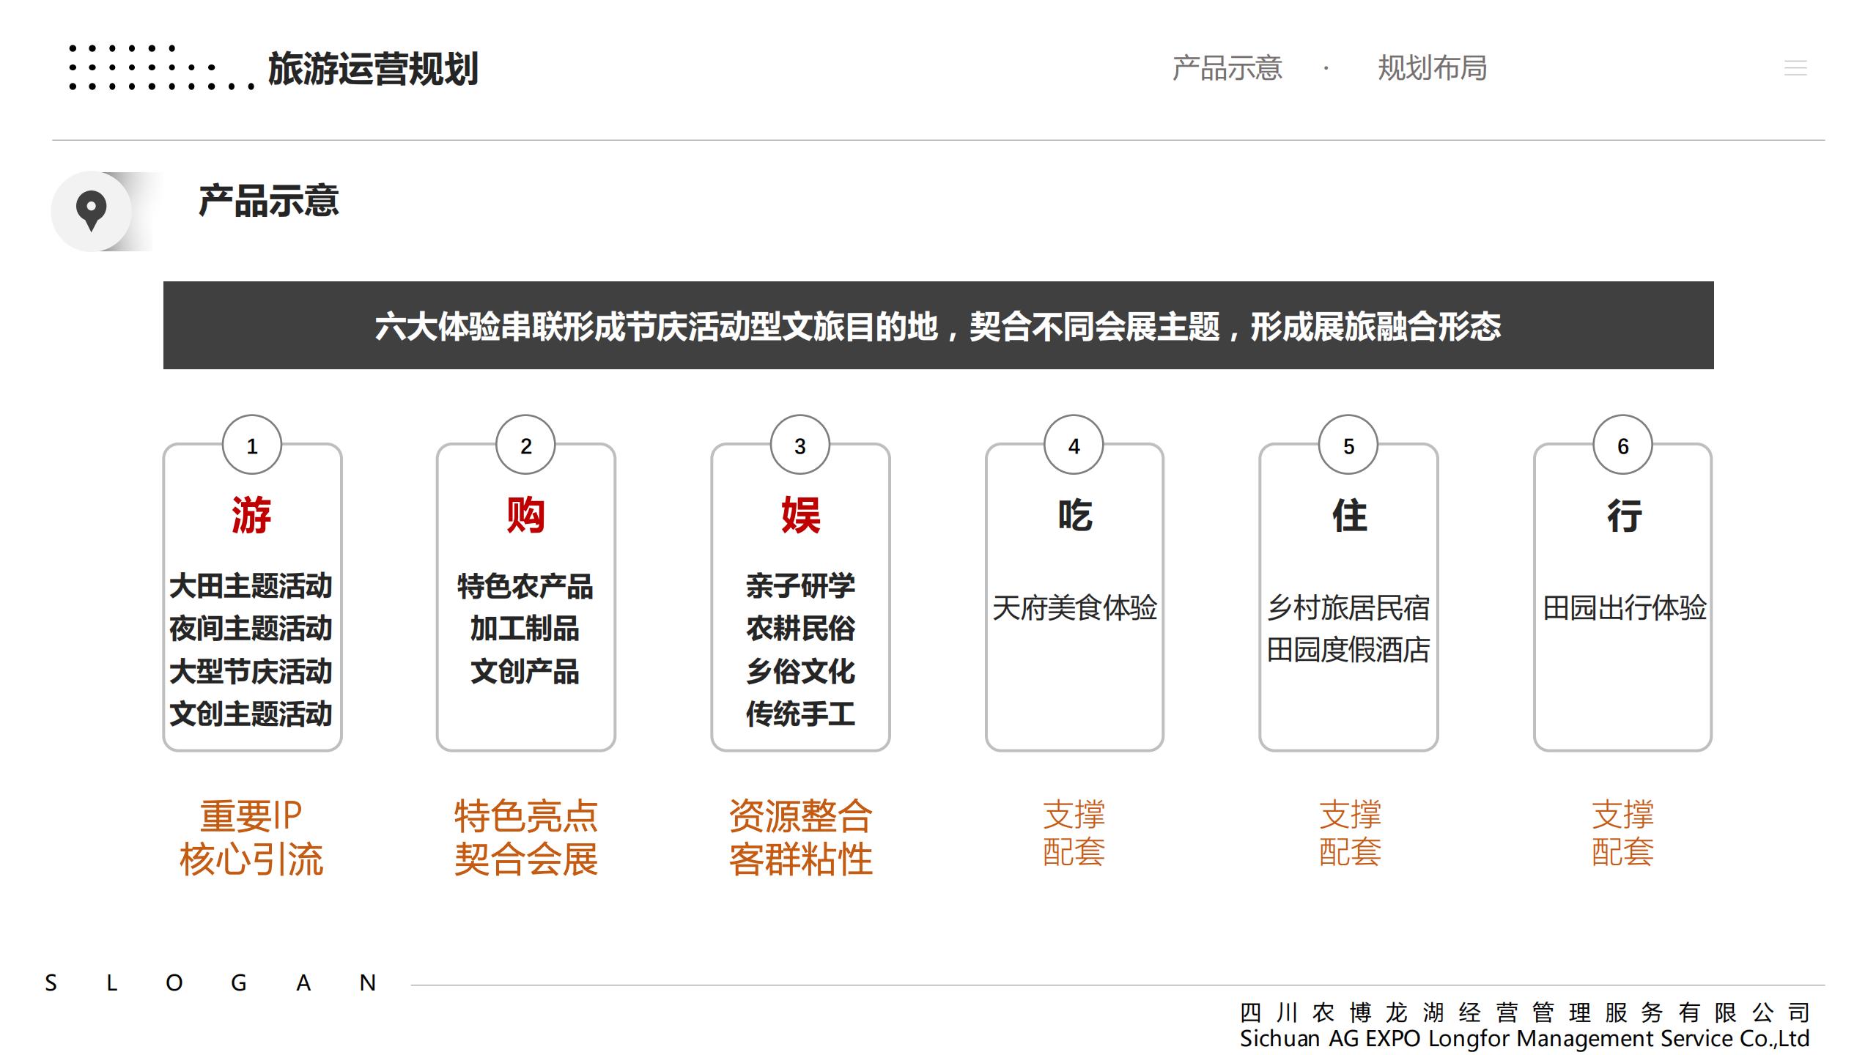Click the red 游 heading
The image size is (1876, 1055).
[x=251, y=515]
